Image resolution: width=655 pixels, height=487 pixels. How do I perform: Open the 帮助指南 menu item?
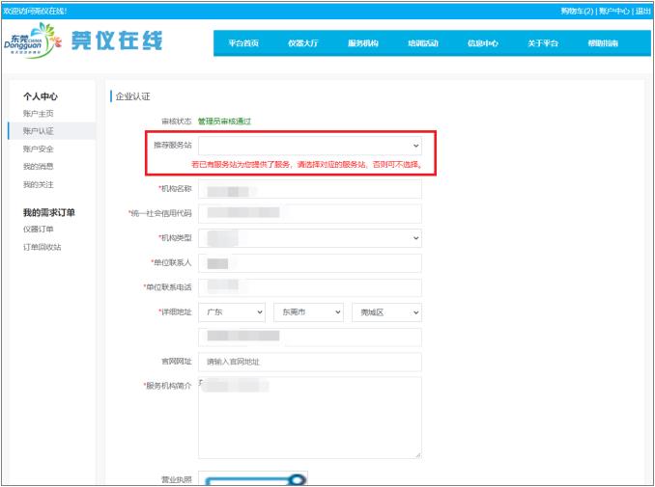[603, 43]
